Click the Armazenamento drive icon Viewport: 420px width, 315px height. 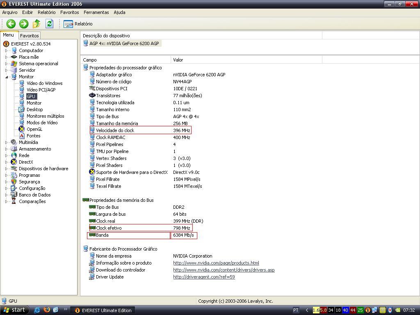[x=14, y=149]
